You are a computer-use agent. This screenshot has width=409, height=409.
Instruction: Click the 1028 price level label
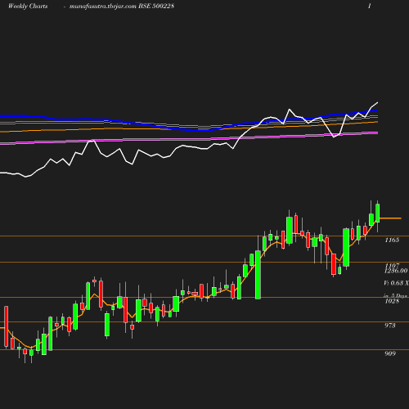tap(392, 301)
